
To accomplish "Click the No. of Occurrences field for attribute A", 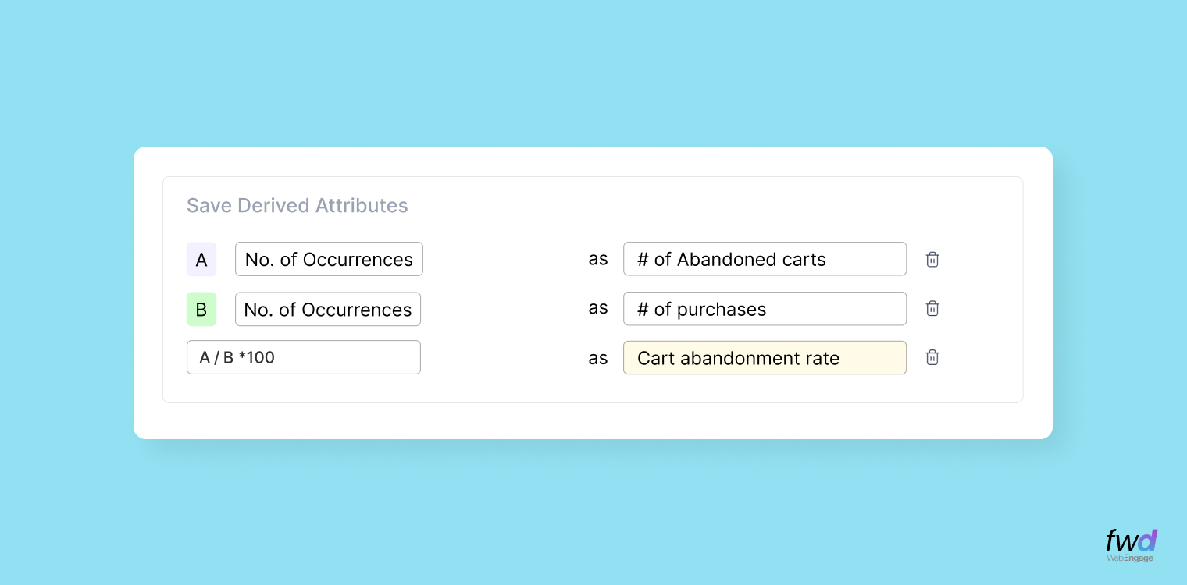I will 329,259.
